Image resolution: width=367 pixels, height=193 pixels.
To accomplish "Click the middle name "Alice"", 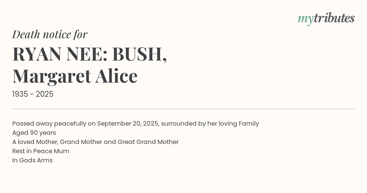I will tap(116, 76).
